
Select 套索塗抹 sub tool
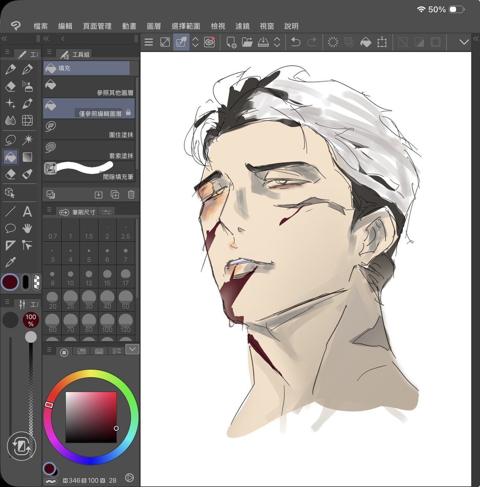click(x=89, y=151)
